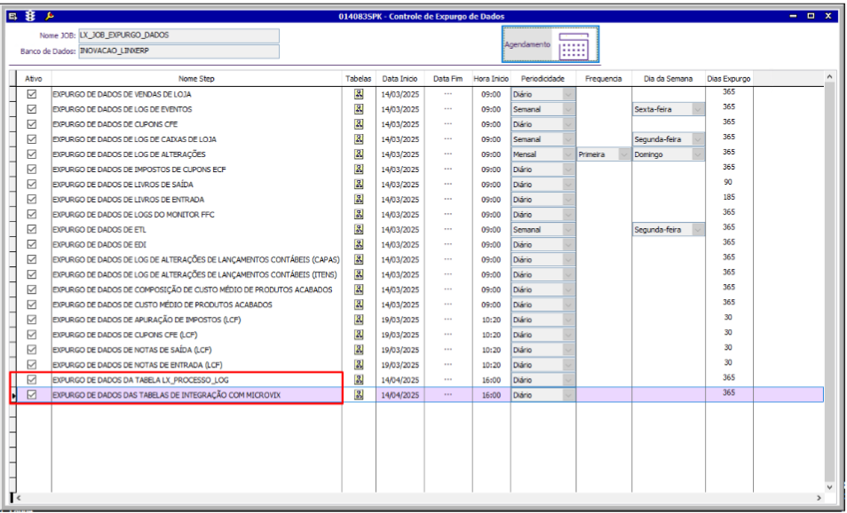This screenshot has height=513, width=847.
Task: Open Tabelas icon for NOTAS DE ENTRADA (LCF) row
Action: pos(359,365)
